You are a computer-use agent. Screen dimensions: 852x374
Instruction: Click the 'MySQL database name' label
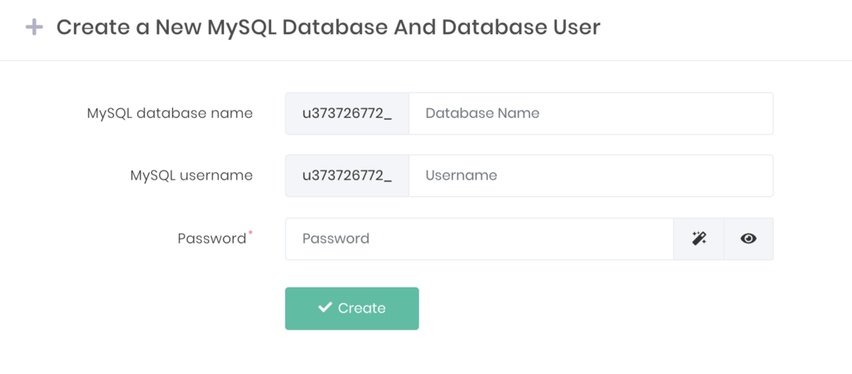click(x=170, y=113)
